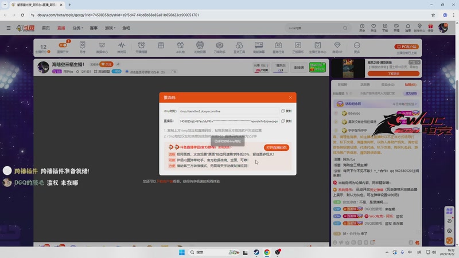Switch to the 活跃榜 tab

click(365, 84)
